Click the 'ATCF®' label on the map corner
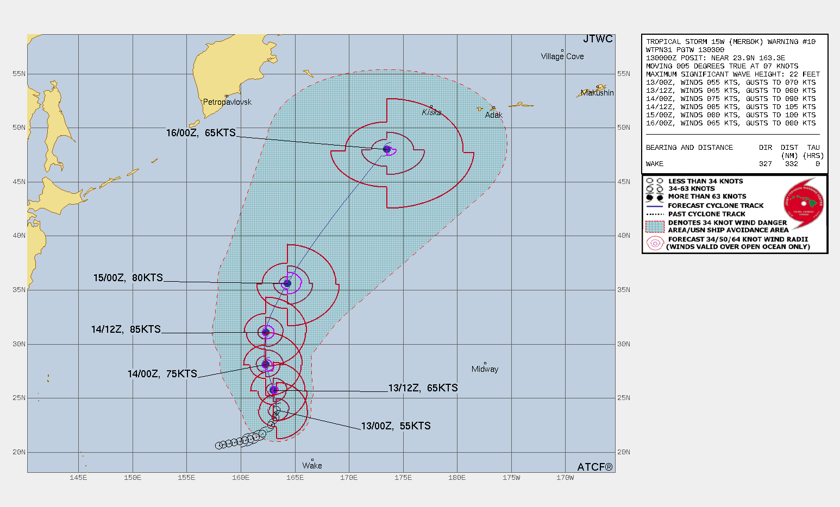The width and height of the screenshot is (840, 507). [x=595, y=467]
